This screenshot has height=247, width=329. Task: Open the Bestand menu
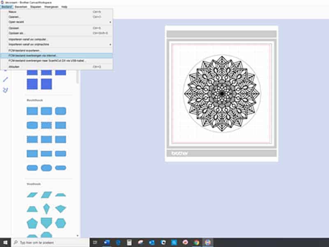pos(7,7)
